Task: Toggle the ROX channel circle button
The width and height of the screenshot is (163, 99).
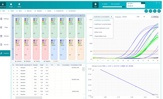Action: point(159,11)
